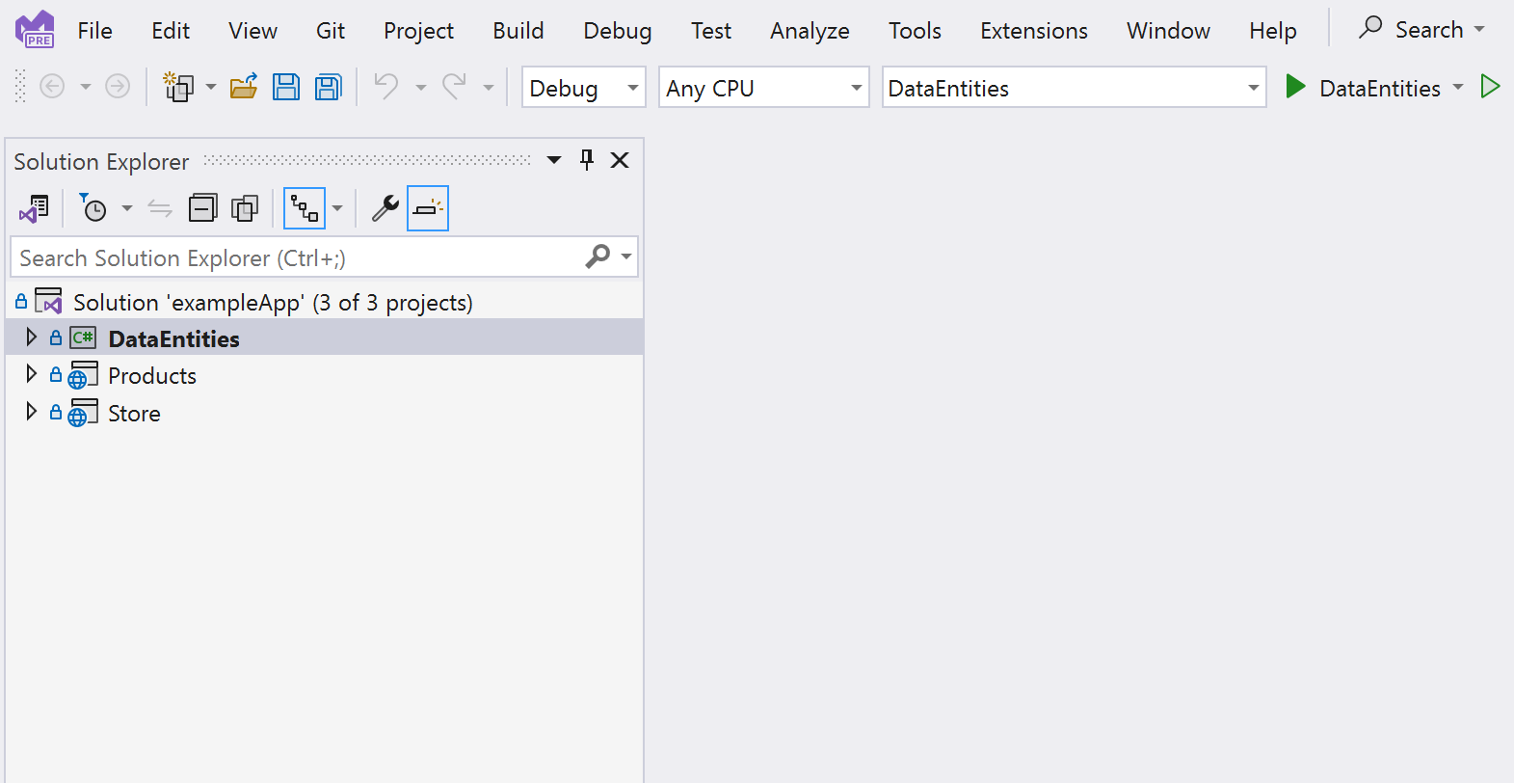
Task: Click Sync with Active Document arrows icon
Action: coord(160,208)
